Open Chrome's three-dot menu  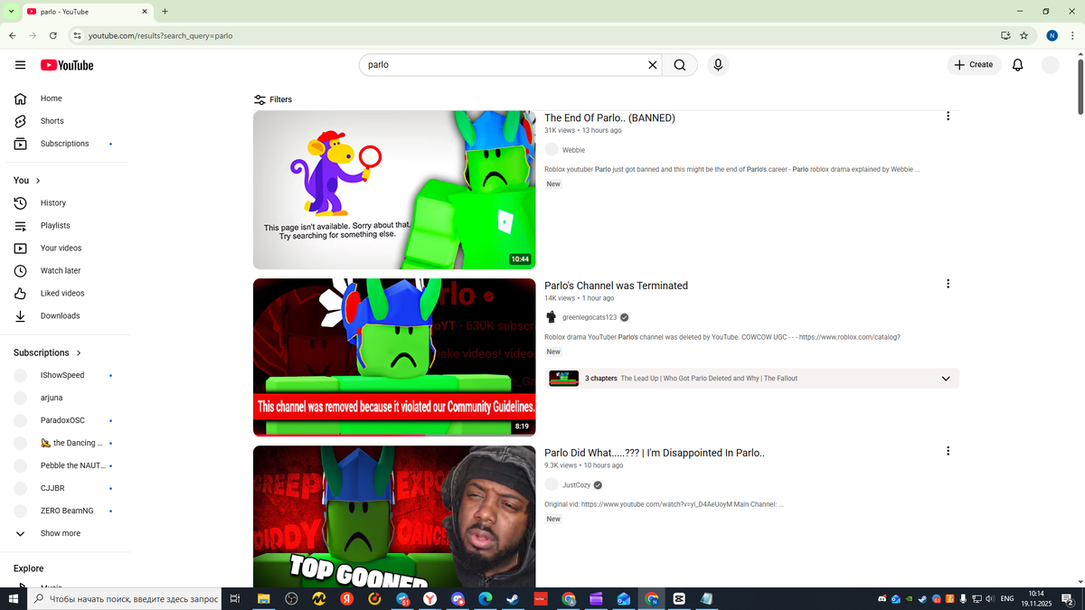coord(1072,35)
